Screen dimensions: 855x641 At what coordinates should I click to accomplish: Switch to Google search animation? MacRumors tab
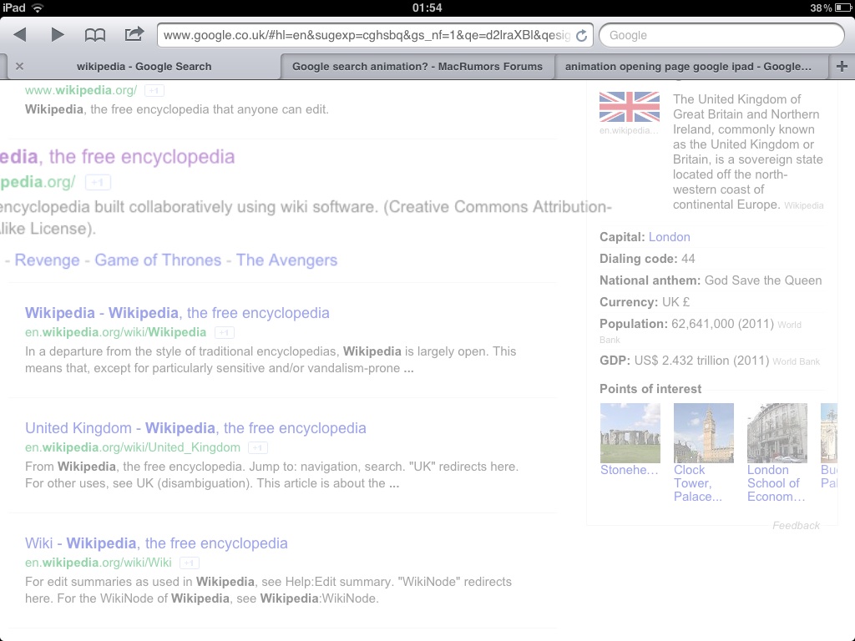[x=417, y=67]
